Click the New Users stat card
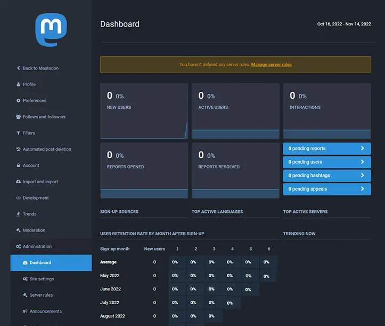385x326 pixels. pyautogui.click(x=144, y=111)
